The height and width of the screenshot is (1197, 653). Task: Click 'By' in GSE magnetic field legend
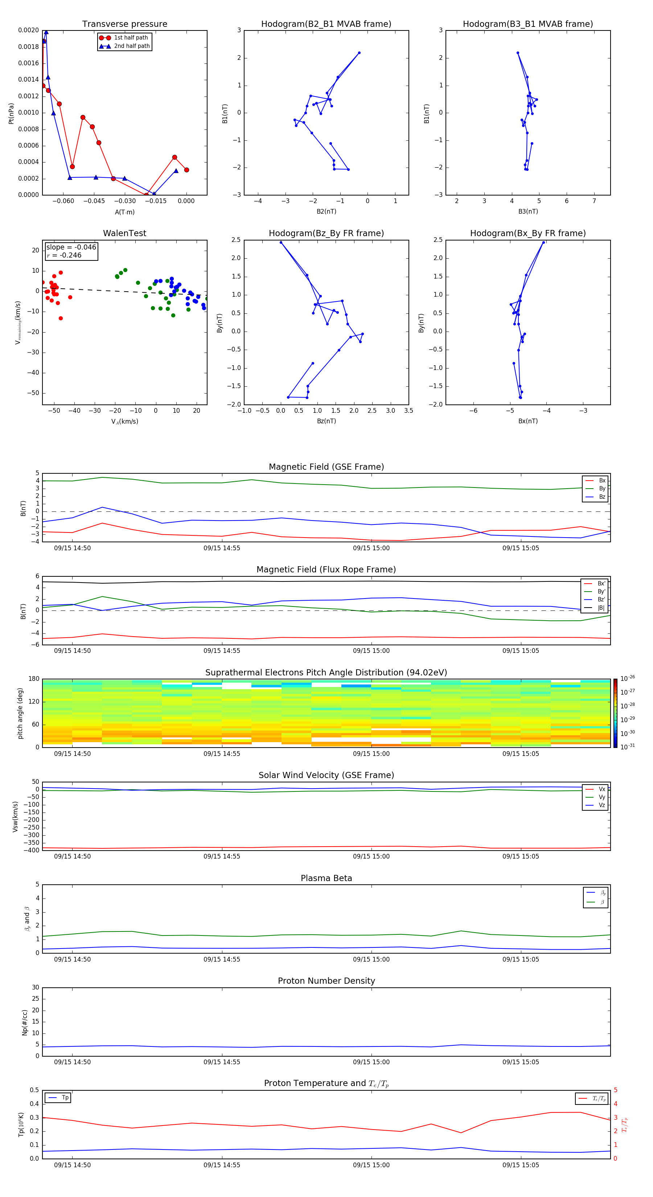coord(602,489)
